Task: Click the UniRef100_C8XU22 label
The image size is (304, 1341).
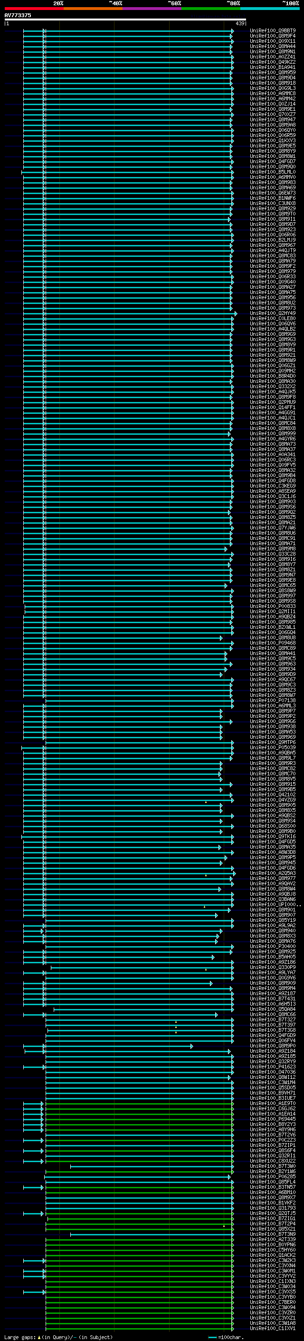Action: pyautogui.click(x=273, y=1161)
